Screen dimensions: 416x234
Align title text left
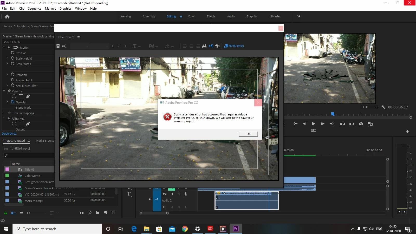(x=185, y=46)
